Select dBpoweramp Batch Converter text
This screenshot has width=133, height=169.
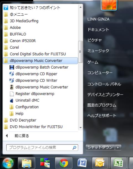[42, 67]
